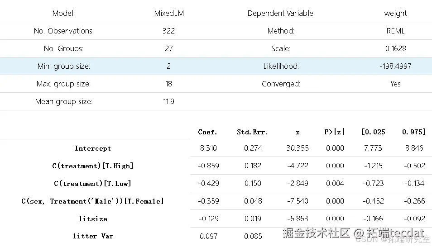Screen dimensions: 432x247
Task: Select the Converged value Yes
Action: click(395, 84)
